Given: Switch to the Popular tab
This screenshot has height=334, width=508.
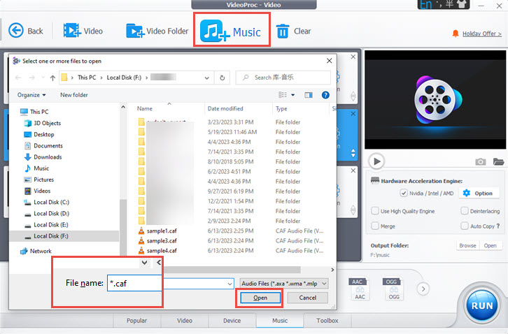Looking at the screenshot, I should [136, 321].
